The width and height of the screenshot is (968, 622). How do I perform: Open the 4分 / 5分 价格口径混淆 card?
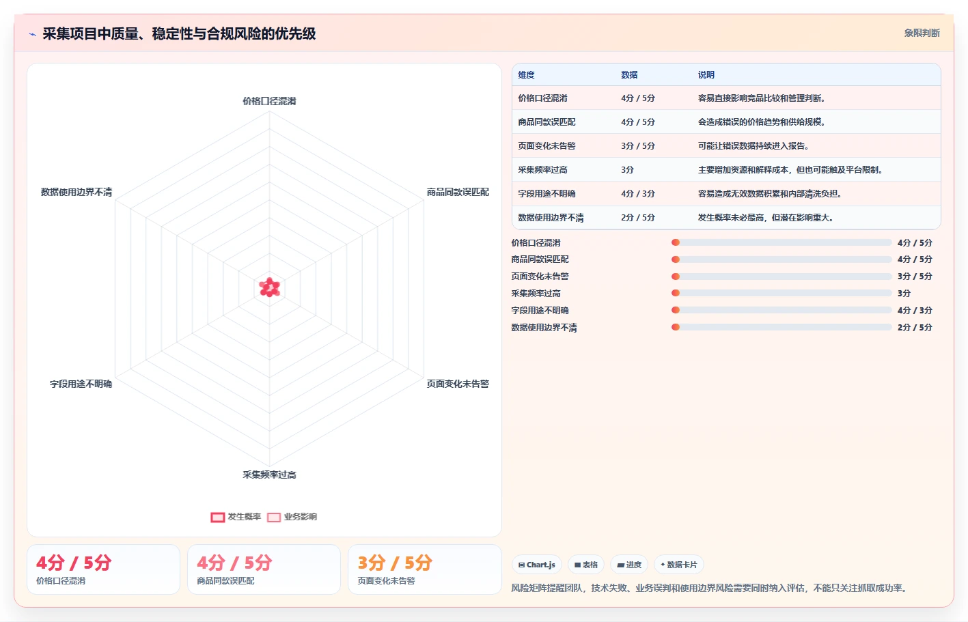point(103,569)
